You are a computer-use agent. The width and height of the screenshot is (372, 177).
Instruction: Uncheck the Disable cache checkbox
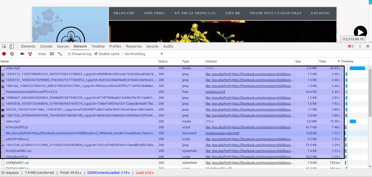pos(96,54)
